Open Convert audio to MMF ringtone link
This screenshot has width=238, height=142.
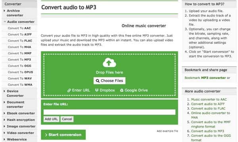tap(211, 124)
